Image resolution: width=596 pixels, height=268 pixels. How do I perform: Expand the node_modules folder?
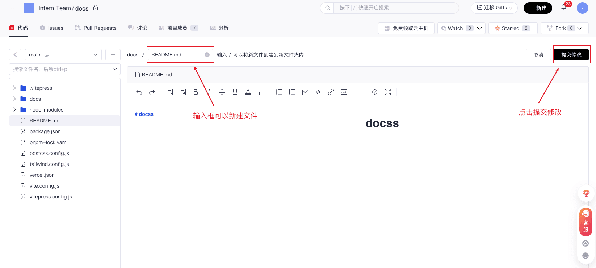click(14, 110)
